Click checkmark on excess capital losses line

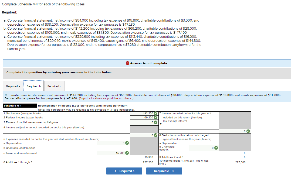click(x=155, y=122)
